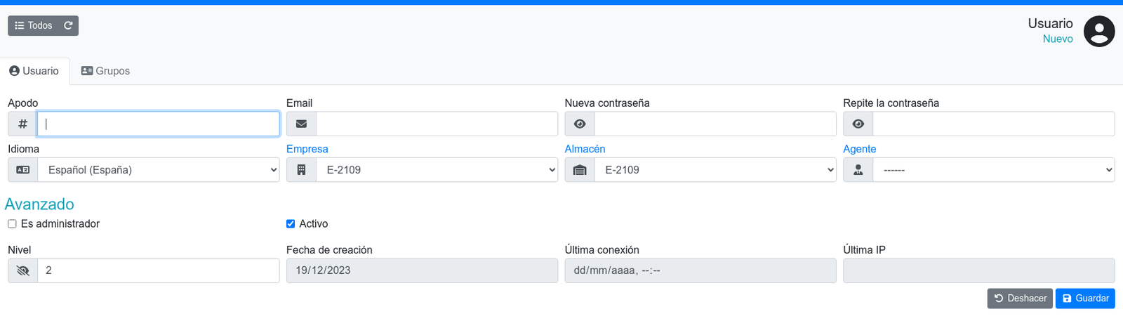Click the crossed-eye icon beside Nivel
This screenshot has height=321, width=1123.
(x=22, y=270)
